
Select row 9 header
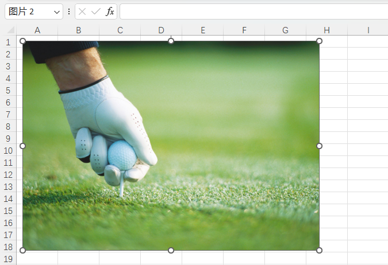point(8,139)
